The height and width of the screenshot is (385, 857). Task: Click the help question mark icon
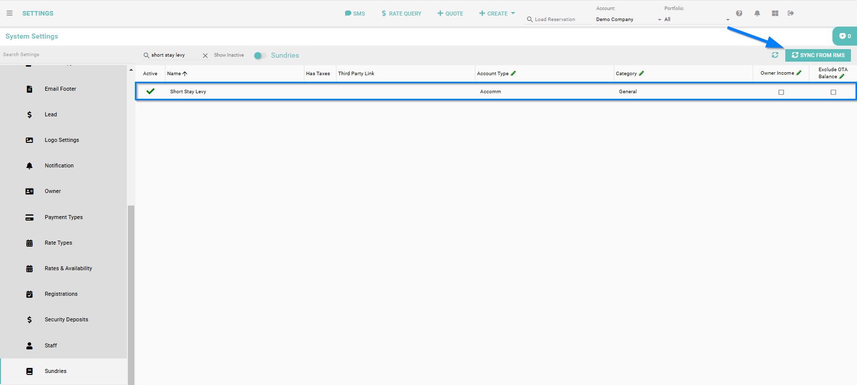(x=739, y=14)
